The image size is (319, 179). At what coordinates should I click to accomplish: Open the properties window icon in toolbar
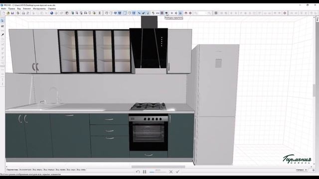point(67,13)
